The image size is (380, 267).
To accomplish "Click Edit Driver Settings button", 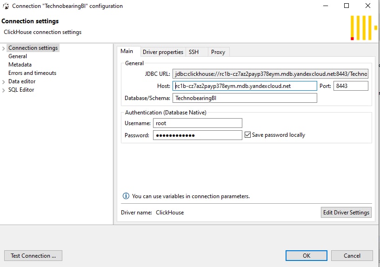I will [346, 212].
